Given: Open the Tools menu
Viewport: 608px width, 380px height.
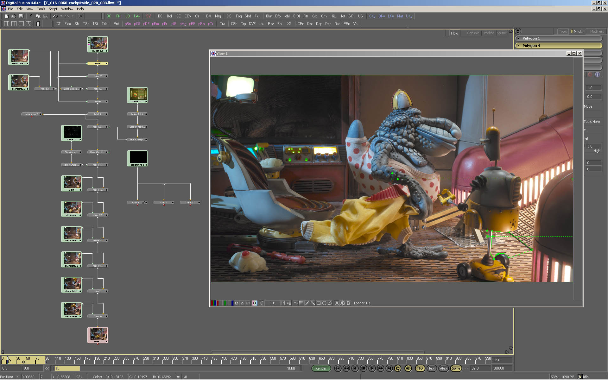Looking at the screenshot, I should click(x=41, y=9).
